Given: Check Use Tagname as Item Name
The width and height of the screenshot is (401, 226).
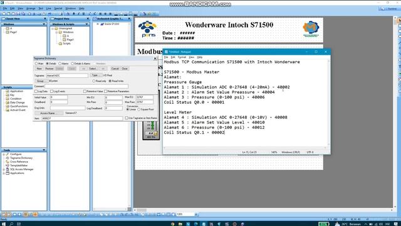Looking at the screenshot, I should click(x=127, y=118).
